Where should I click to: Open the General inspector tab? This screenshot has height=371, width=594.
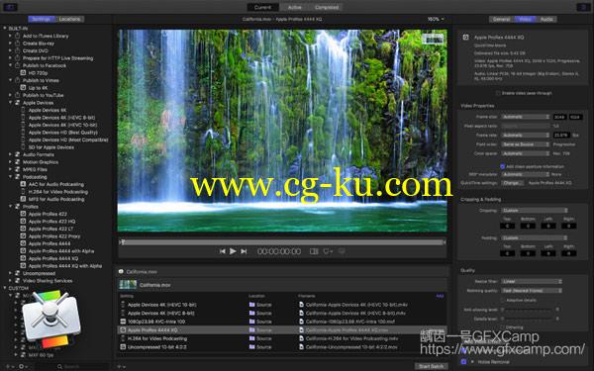[501, 19]
